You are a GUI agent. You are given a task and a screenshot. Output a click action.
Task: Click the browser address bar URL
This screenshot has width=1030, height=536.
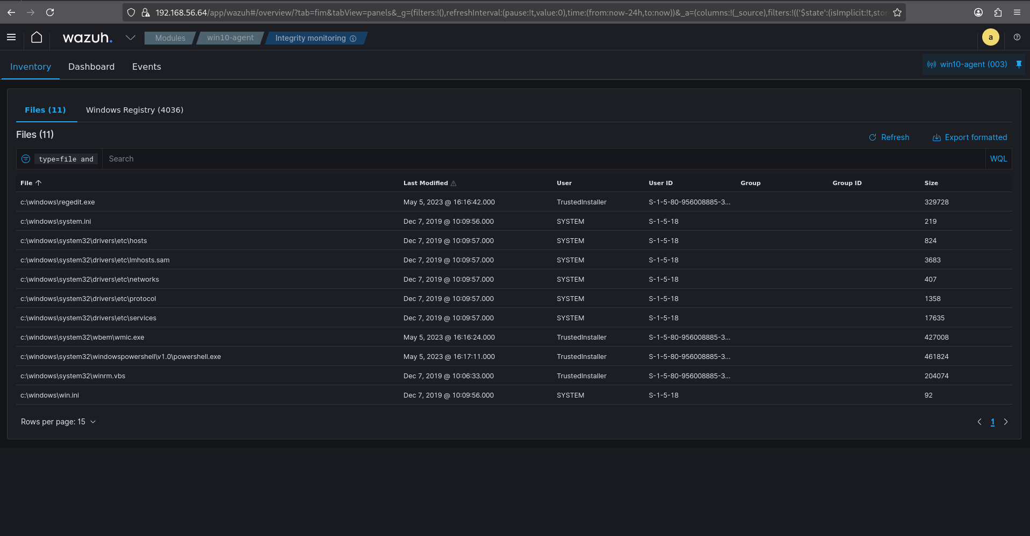[520, 12]
